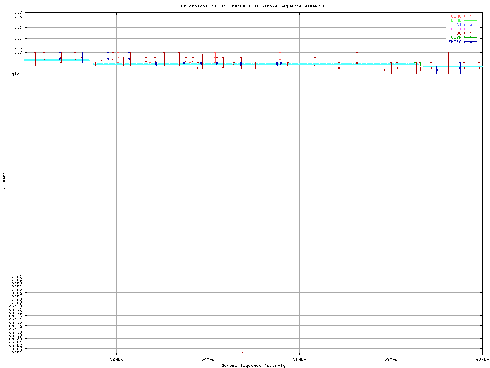Click the 58Mbp x-axis tick label
The height and width of the screenshot is (368, 490).
click(391, 360)
